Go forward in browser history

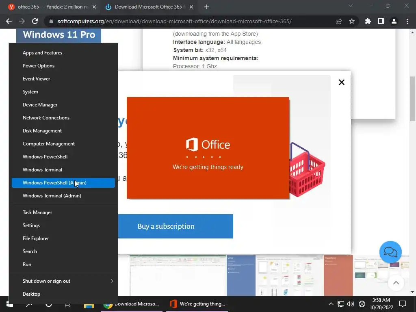tap(22, 21)
